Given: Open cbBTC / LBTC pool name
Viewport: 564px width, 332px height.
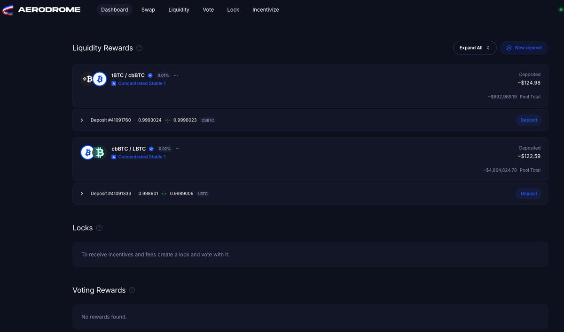Looking at the screenshot, I should [129, 149].
